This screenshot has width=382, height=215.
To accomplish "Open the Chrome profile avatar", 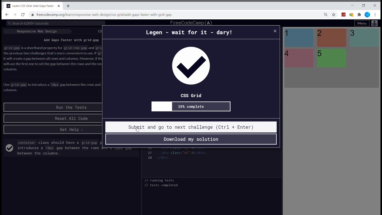I will [367, 15].
